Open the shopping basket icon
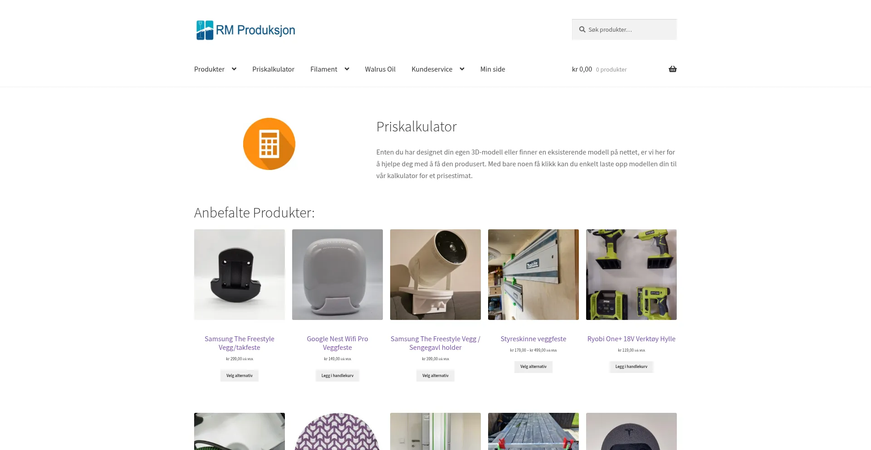The height and width of the screenshot is (450, 871). [672, 69]
